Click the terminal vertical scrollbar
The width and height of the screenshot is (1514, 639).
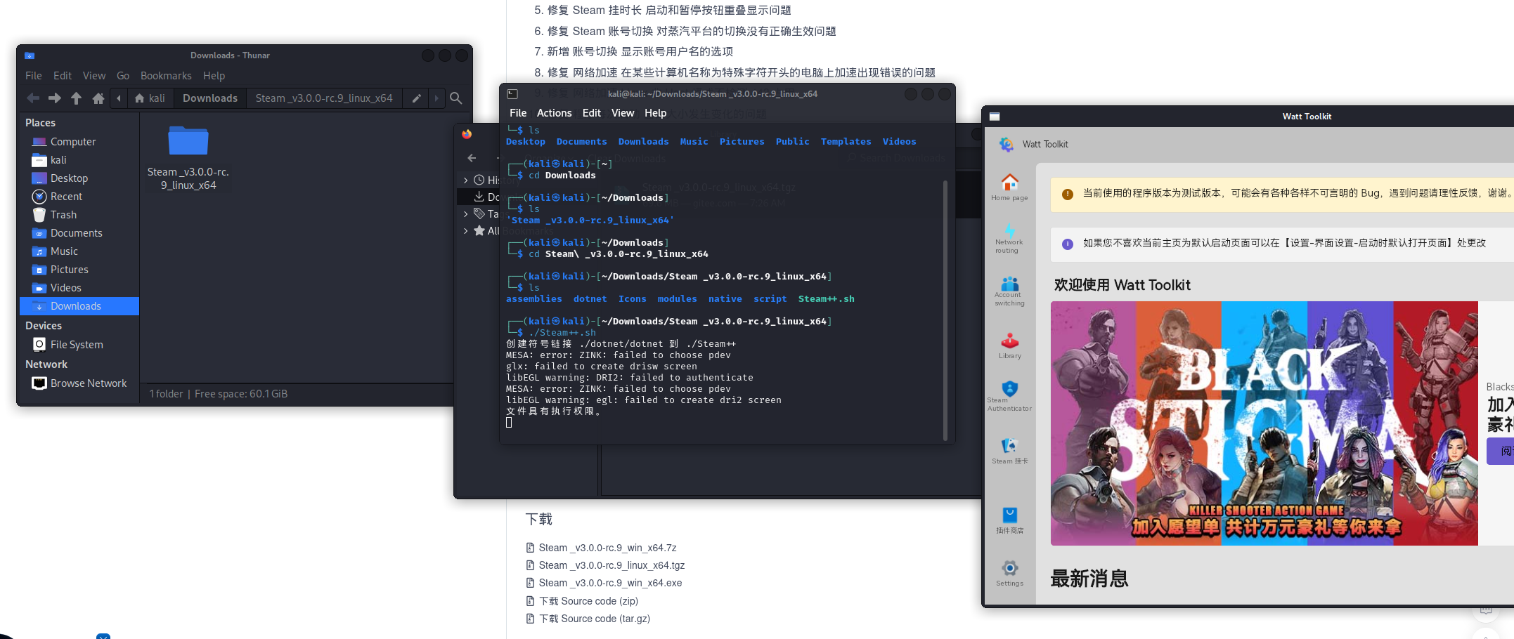pyautogui.click(x=945, y=309)
